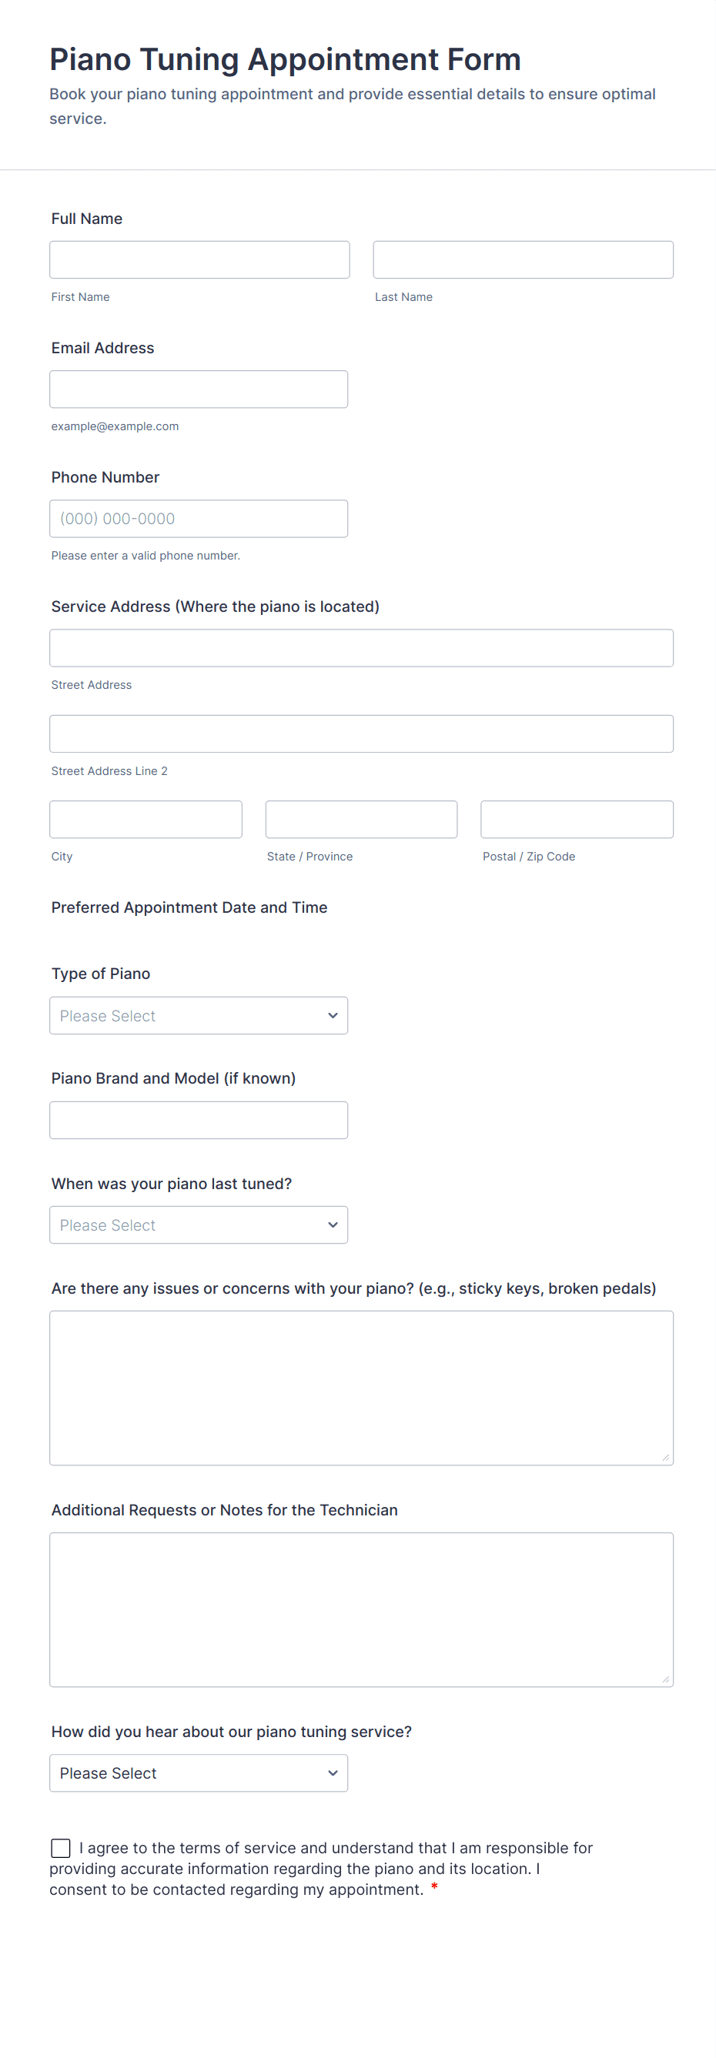Click the last tuned dropdown chevron arrow

pyautogui.click(x=333, y=1224)
